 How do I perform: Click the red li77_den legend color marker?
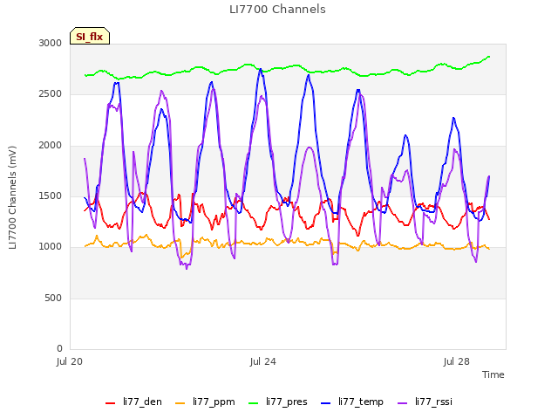[111, 403]
